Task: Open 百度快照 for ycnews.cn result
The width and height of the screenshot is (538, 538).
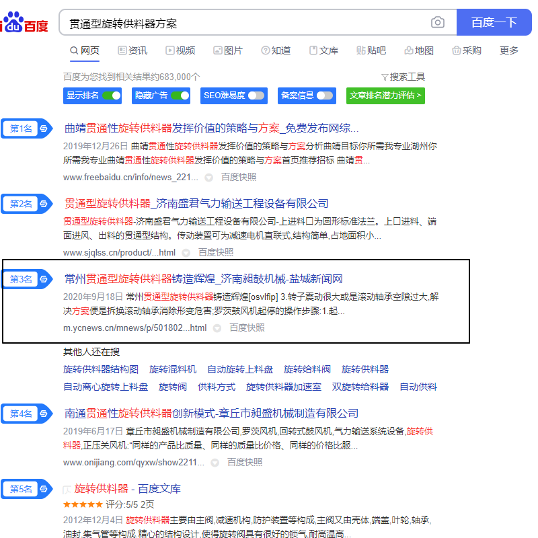Action: [x=247, y=328]
